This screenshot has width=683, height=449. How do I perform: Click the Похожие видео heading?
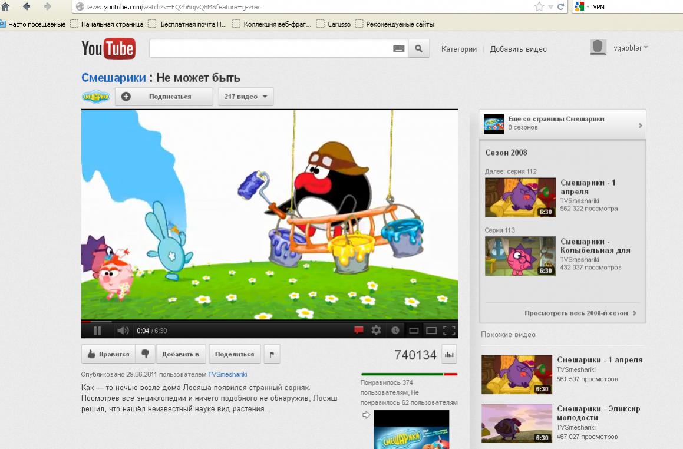click(x=509, y=335)
